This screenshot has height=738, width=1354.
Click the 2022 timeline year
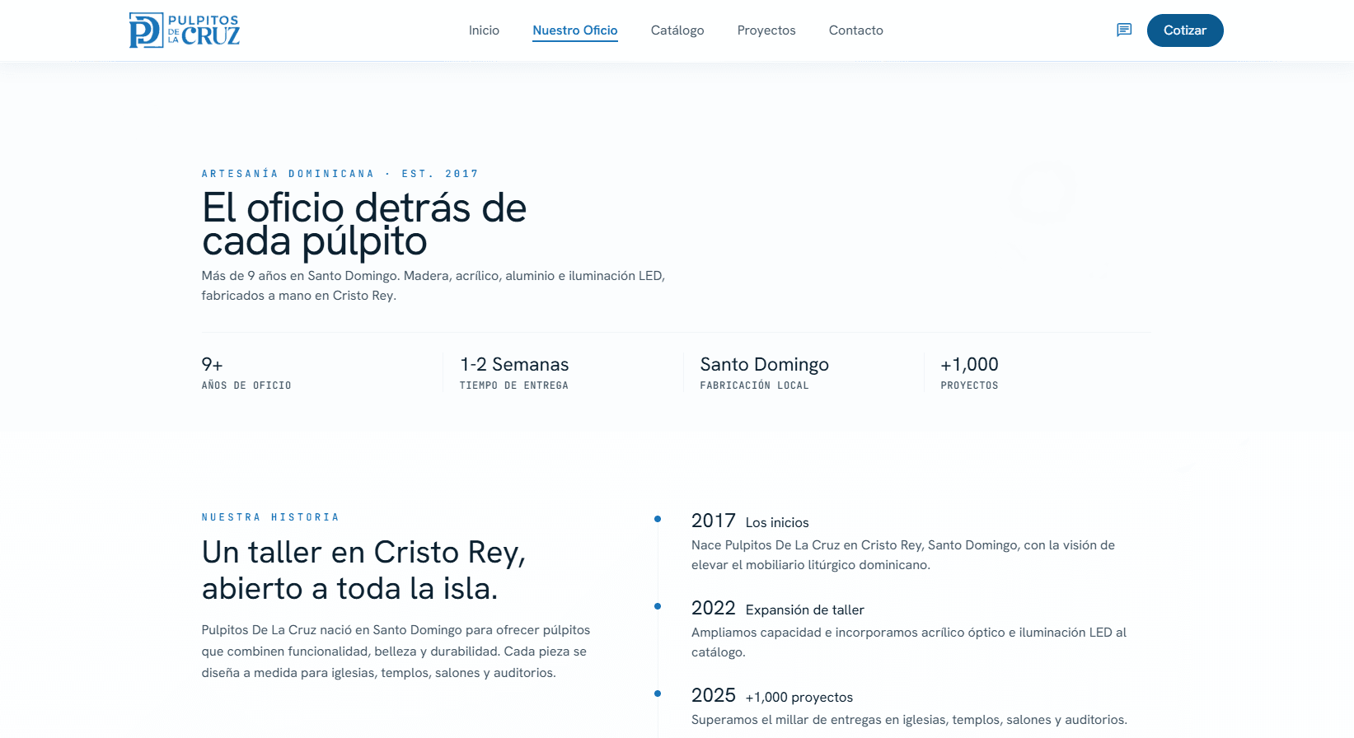[714, 608]
